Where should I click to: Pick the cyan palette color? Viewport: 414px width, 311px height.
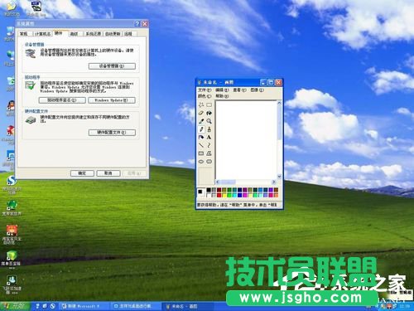click(234, 196)
